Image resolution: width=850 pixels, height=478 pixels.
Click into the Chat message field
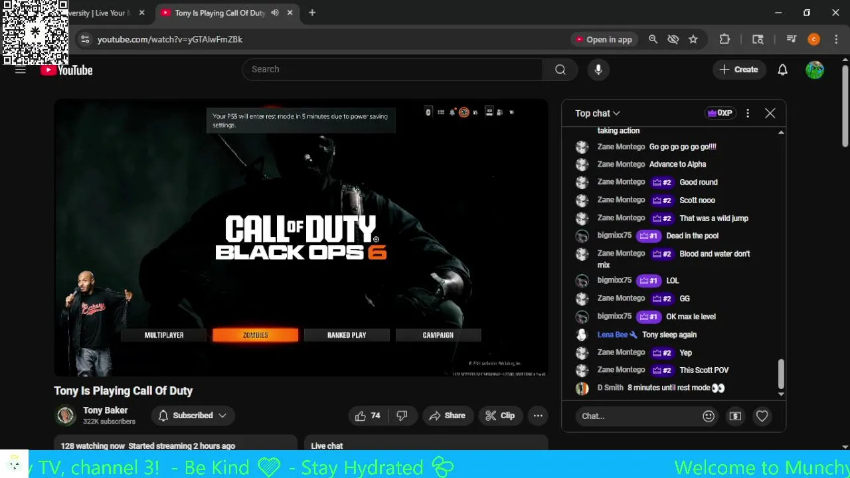(x=637, y=416)
